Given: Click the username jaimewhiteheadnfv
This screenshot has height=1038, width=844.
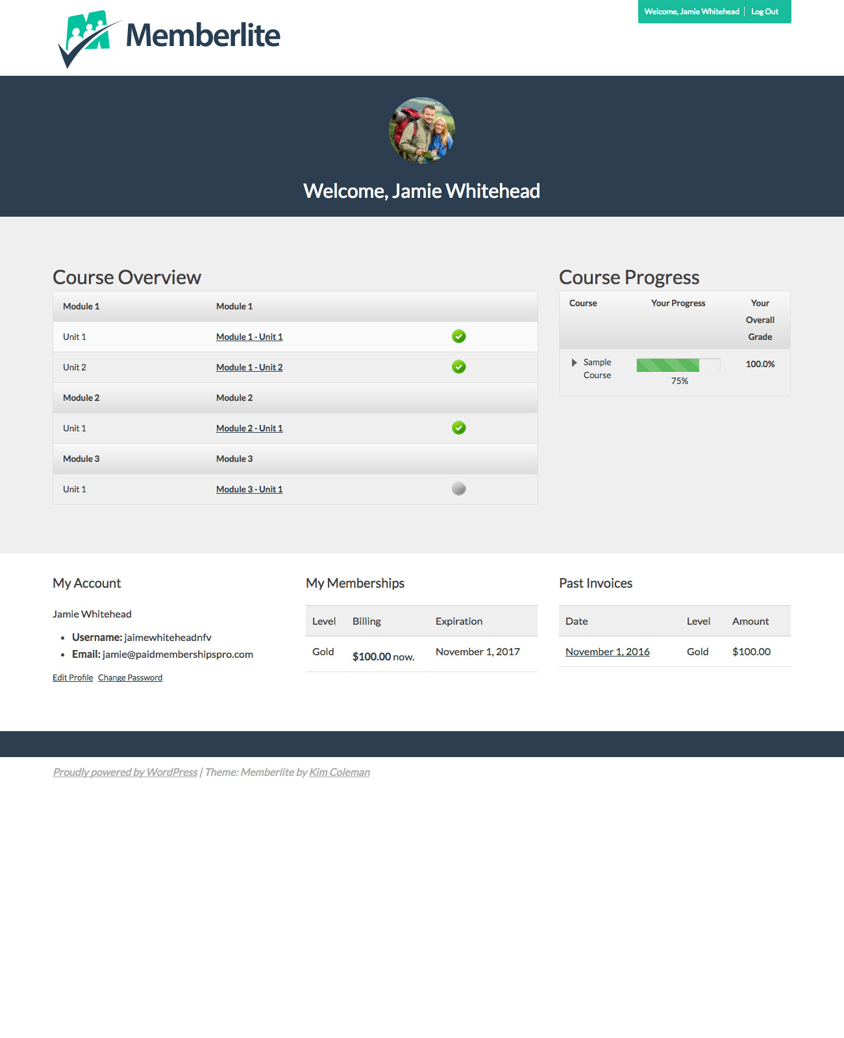Looking at the screenshot, I should 168,637.
